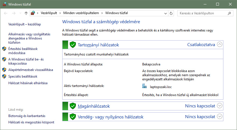Open A Windows tűzfal be- és kikapcsolása
This screenshot has width=237, height=130.
tap(26, 61)
